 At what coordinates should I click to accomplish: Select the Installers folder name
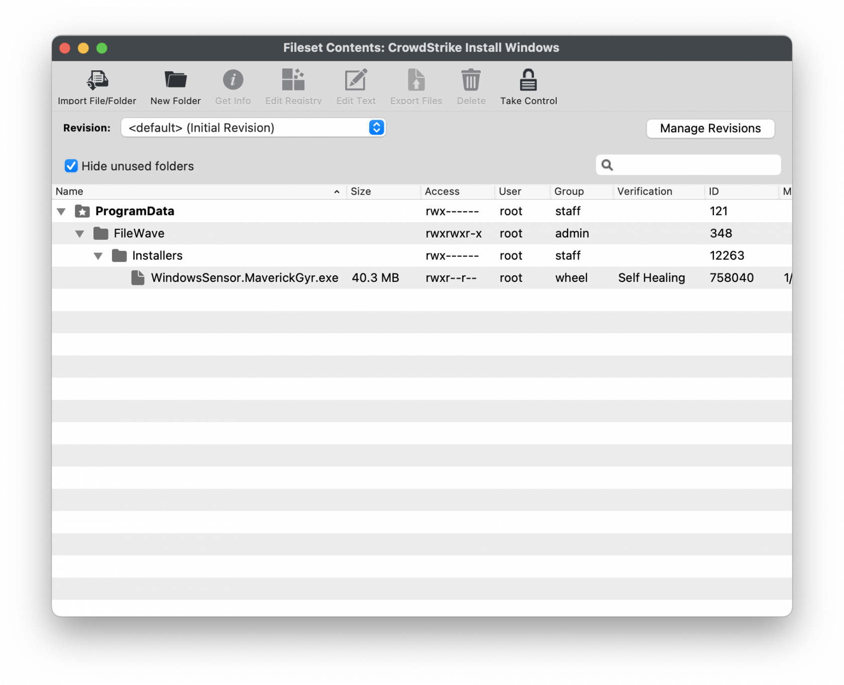coord(157,255)
